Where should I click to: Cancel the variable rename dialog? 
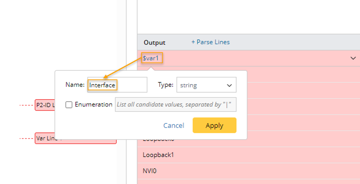[x=173, y=126]
